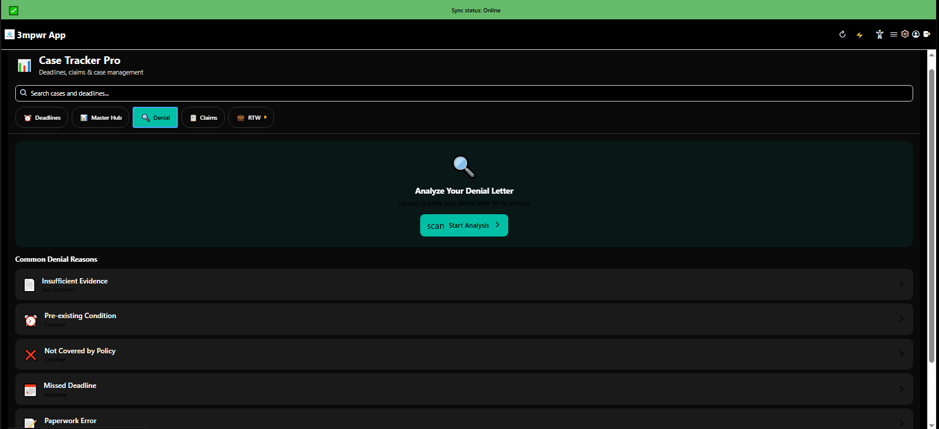Switch to the Deadlines tab
This screenshot has height=429, width=939.
[42, 117]
